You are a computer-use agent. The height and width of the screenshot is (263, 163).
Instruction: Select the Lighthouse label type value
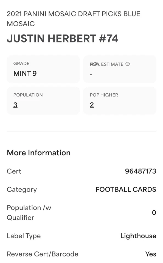[x=138, y=236]
